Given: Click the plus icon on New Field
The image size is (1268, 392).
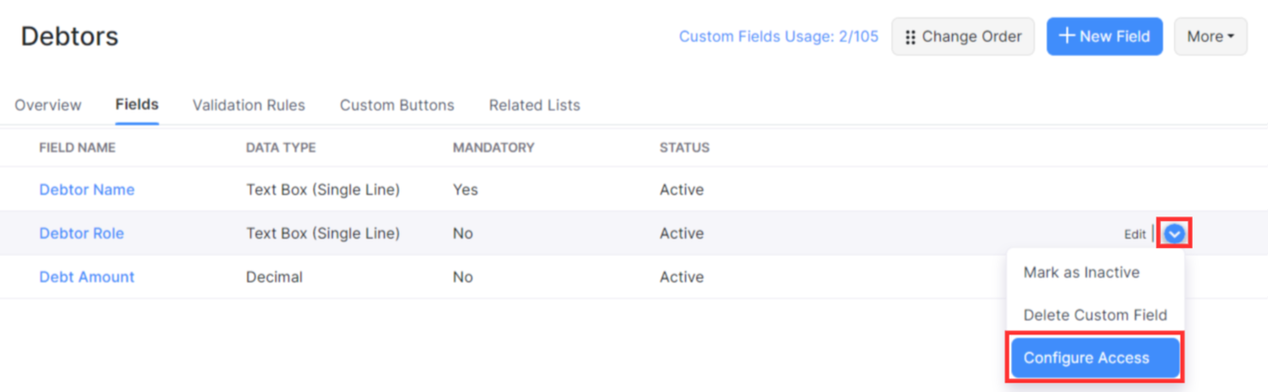Looking at the screenshot, I should [x=1066, y=36].
